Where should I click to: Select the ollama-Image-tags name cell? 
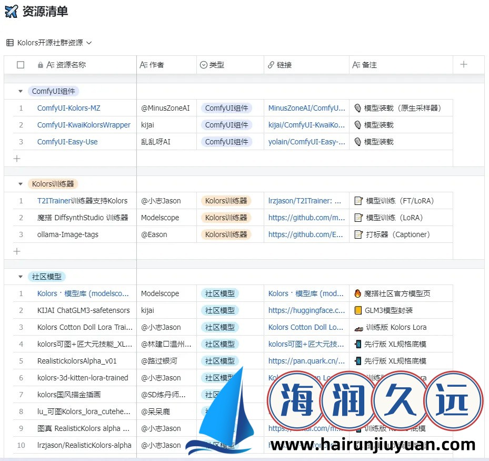tap(68, 234)
